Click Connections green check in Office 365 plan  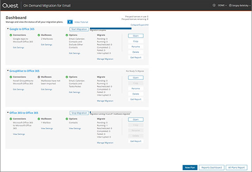coord(11,119)
